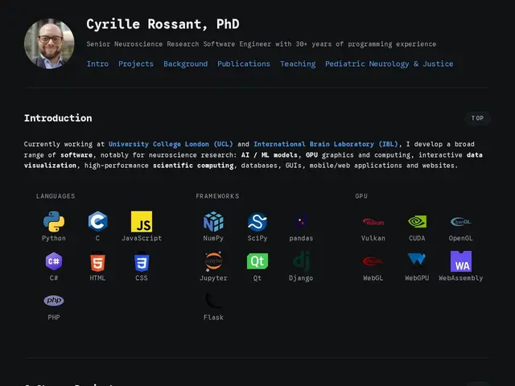
Task: Click the Python logo icon
Action: tap(54, 222)
